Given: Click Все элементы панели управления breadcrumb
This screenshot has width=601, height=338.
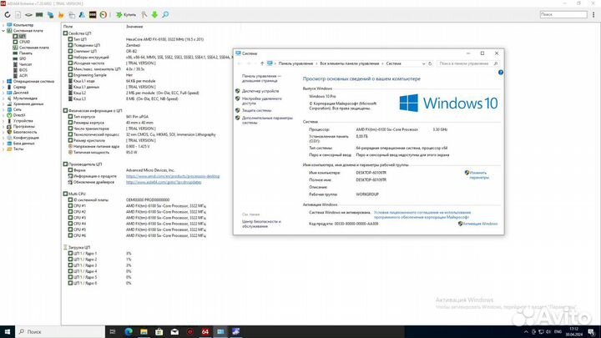Looking at the screenshot, I should tap(349, 63).
